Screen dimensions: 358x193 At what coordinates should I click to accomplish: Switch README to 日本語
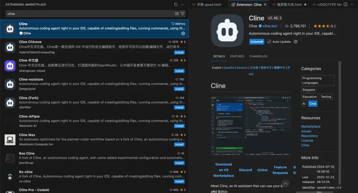pos(254,68)
